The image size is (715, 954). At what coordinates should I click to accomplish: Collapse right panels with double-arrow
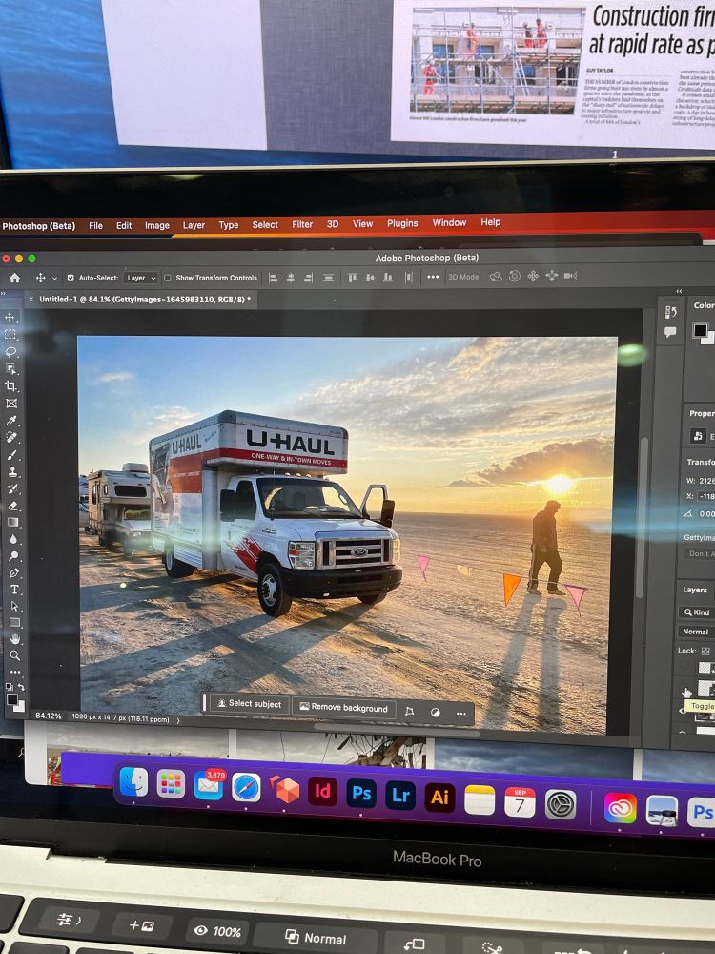pyautogui.click(x=679, y=291)
